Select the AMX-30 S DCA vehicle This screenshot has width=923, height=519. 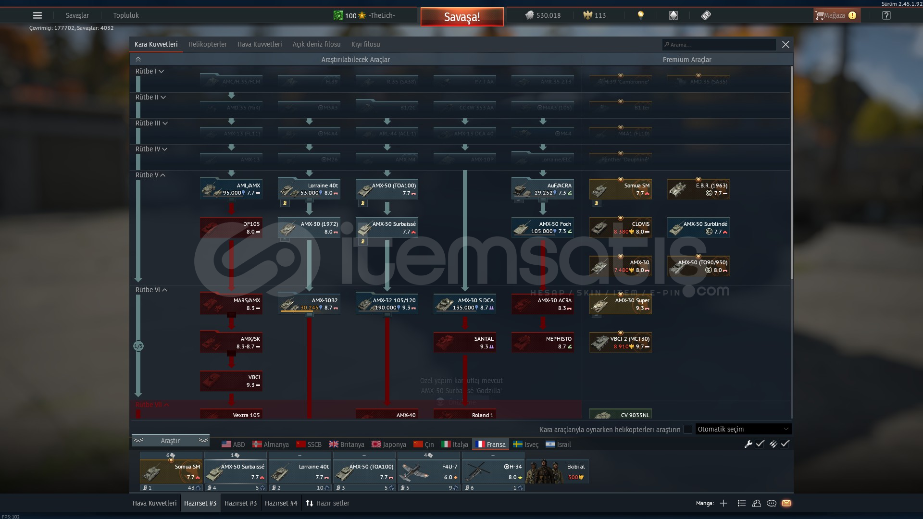pyautogui.click(x=465, y=304)
